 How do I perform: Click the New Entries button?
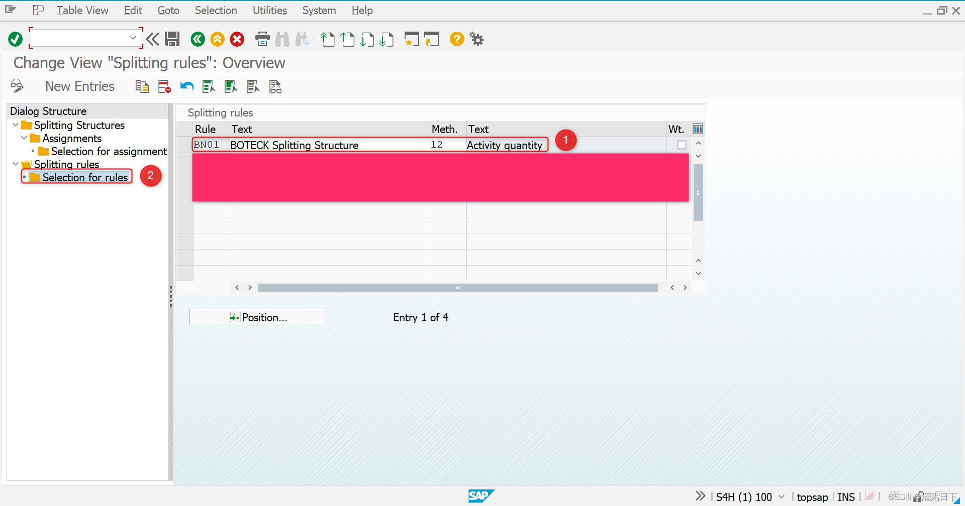(x=80, y=86)
